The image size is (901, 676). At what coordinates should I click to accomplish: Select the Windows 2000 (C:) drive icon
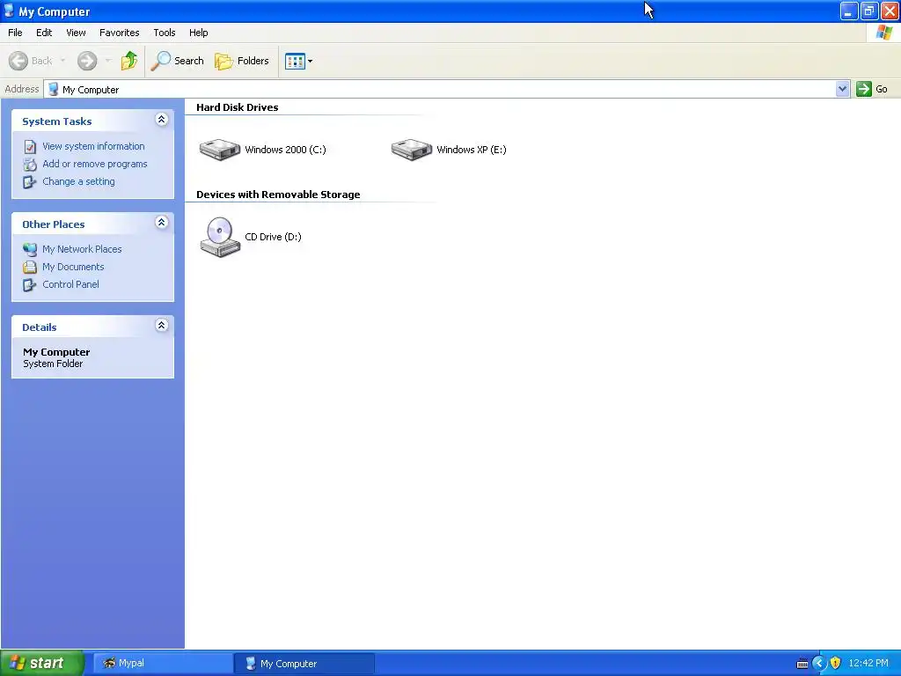tap(219, 150)
